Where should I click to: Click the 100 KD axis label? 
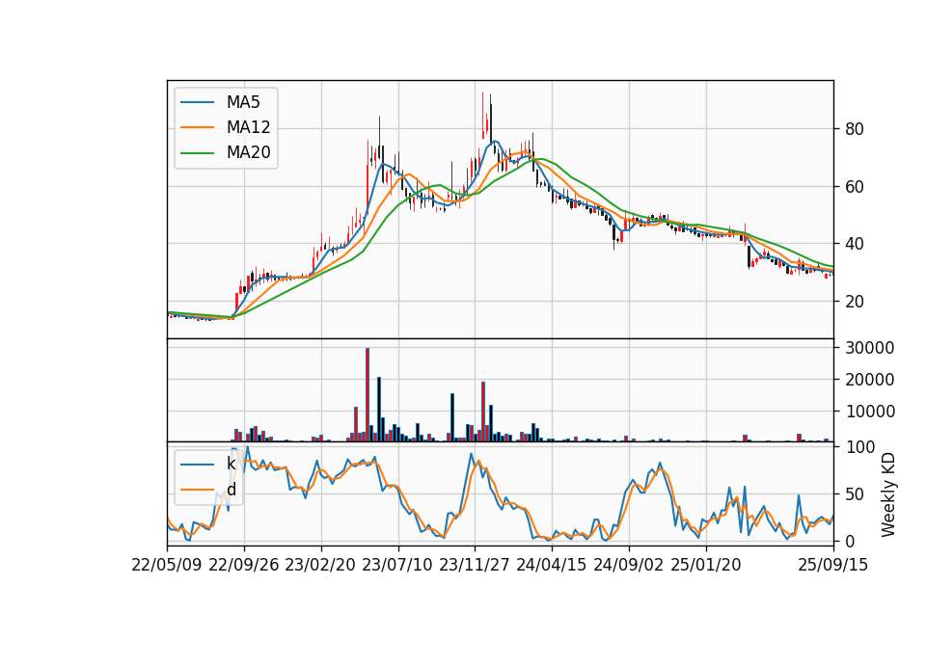tap(859, 447)
